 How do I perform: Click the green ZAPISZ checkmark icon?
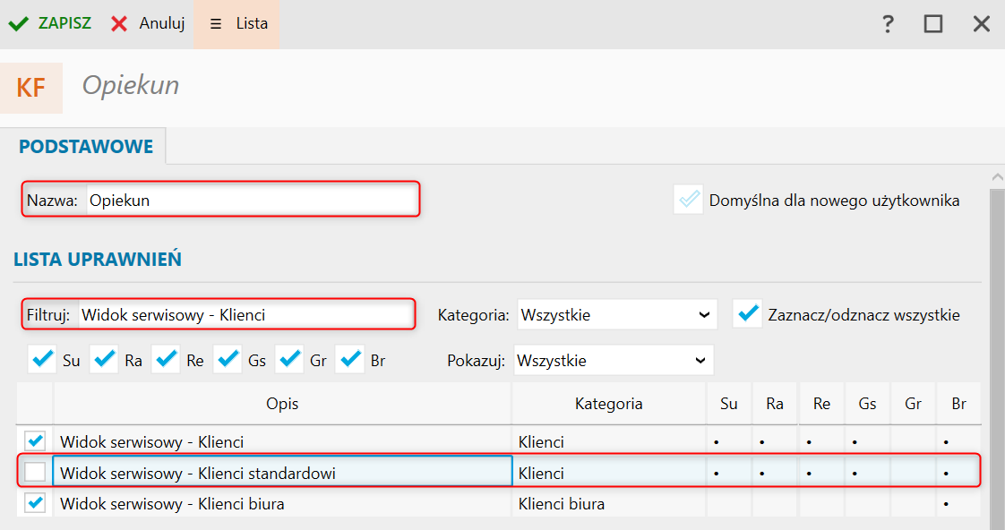(x=19, y=24)
